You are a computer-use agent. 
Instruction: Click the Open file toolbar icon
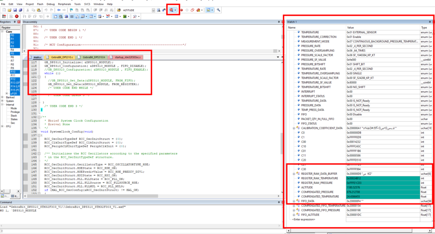[9, 10]
